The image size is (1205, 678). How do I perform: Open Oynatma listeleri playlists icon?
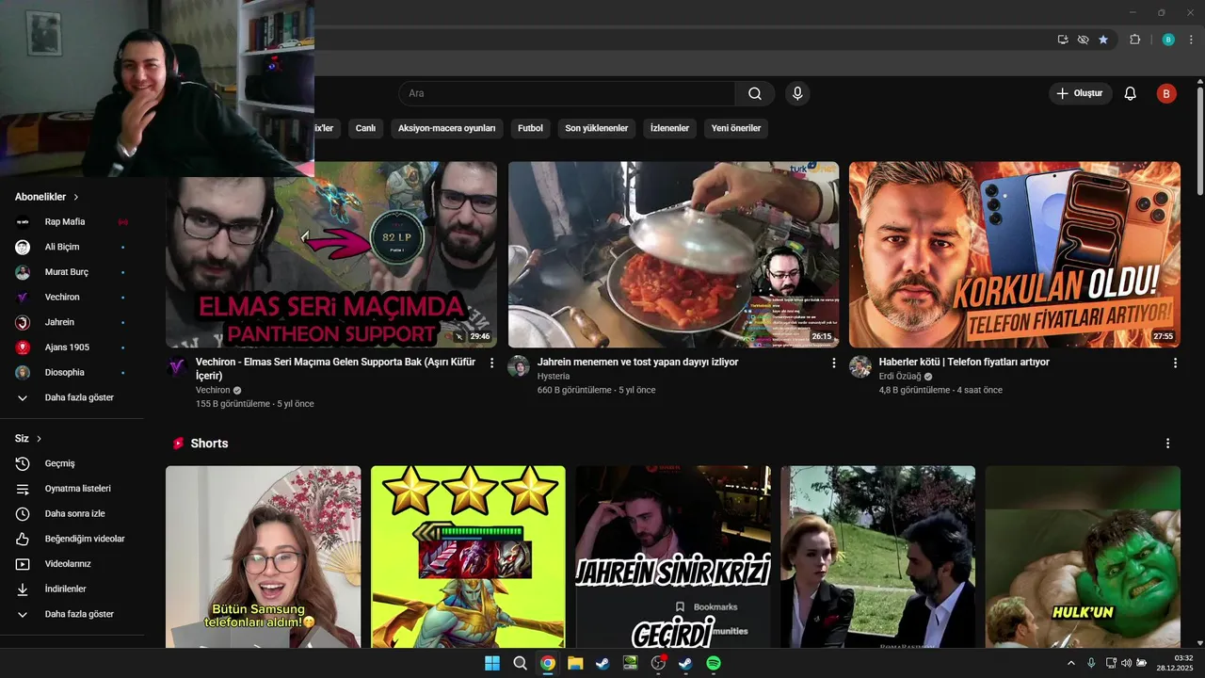click(23, 489)
